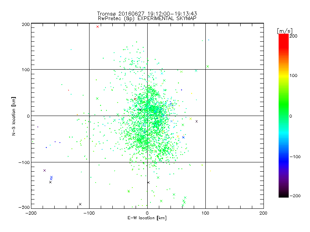Click the 200 label on the color bar
The width and height of the screenshot is (310, 232).
(x=293, y=36)
